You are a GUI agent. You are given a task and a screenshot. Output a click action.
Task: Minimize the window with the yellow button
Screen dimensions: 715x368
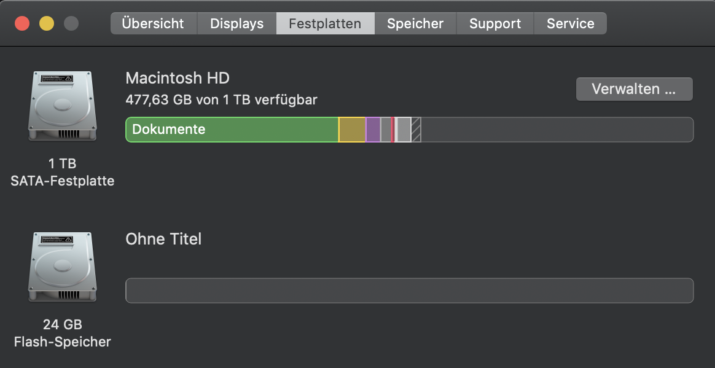pyautogui.click(x=47, y=24)
